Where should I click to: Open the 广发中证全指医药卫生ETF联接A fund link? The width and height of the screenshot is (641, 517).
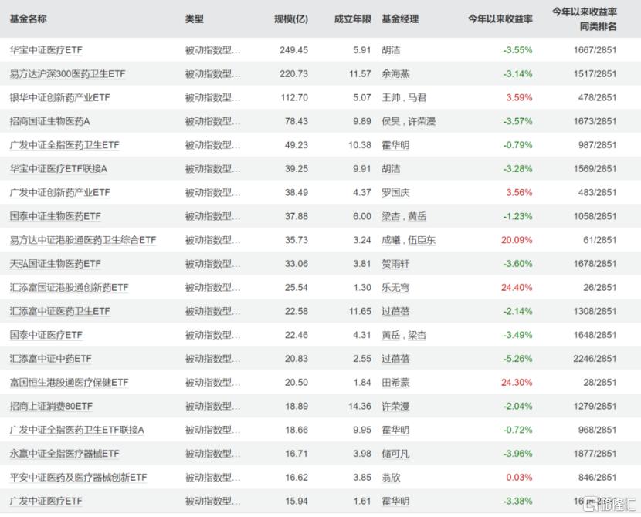pos(77,430)
